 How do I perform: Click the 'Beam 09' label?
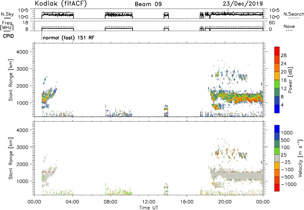point(148,4)
